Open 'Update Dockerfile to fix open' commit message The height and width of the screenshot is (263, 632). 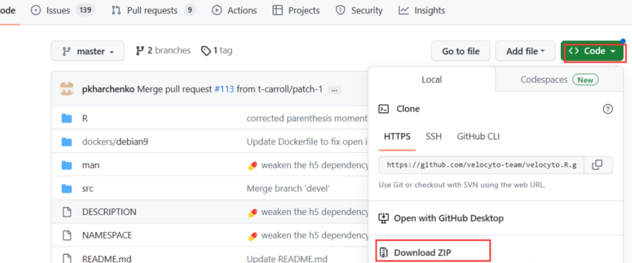(x=307, y=142)
